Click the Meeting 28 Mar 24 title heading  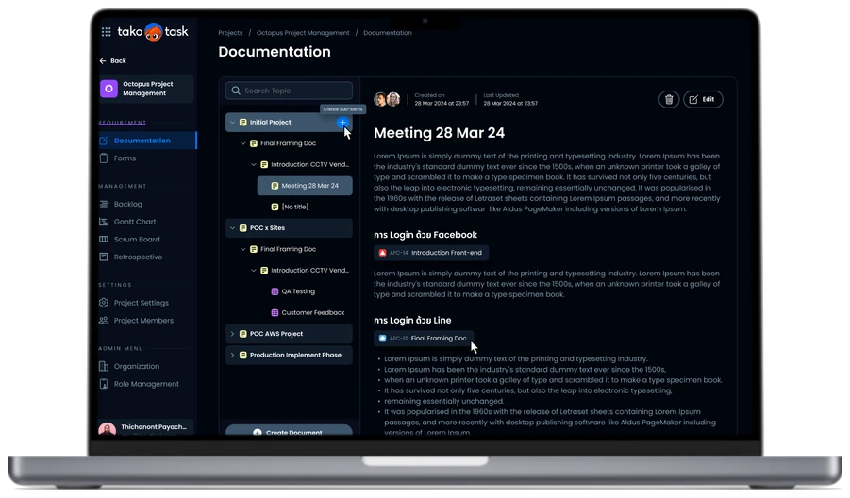coord(439,133)
